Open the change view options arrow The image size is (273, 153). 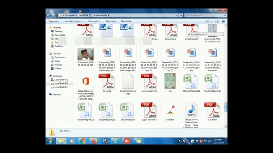pyautogui.click(x=211, y=21)
